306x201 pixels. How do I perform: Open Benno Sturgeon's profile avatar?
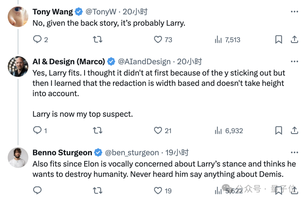pos(18,157)
